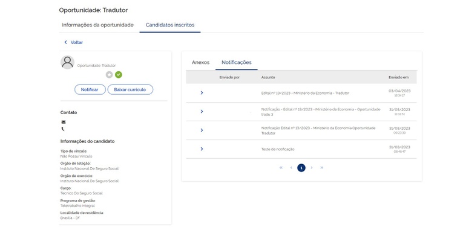460x233 pixels.
Task: Click the Oportunidade: Tradutor page heading
Action: [x=93, y=10]
